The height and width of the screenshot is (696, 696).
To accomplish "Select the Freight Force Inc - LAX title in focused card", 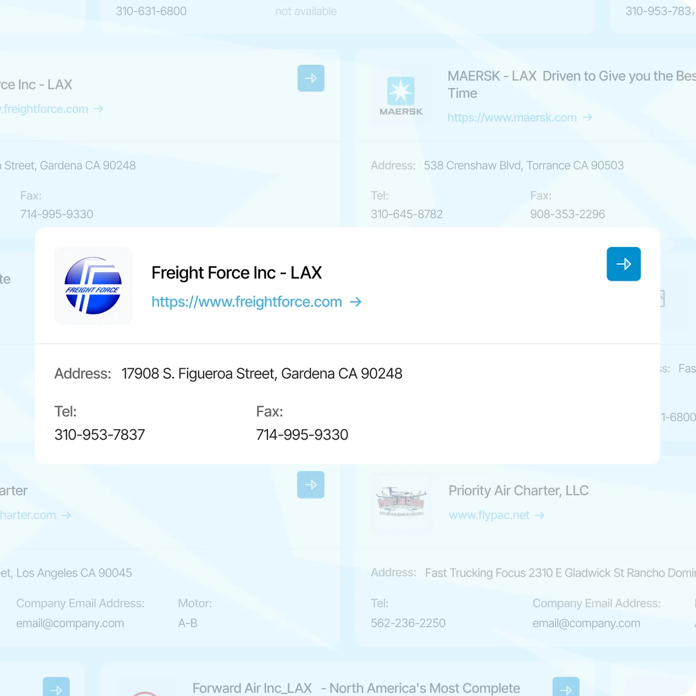I will [236, 273].
